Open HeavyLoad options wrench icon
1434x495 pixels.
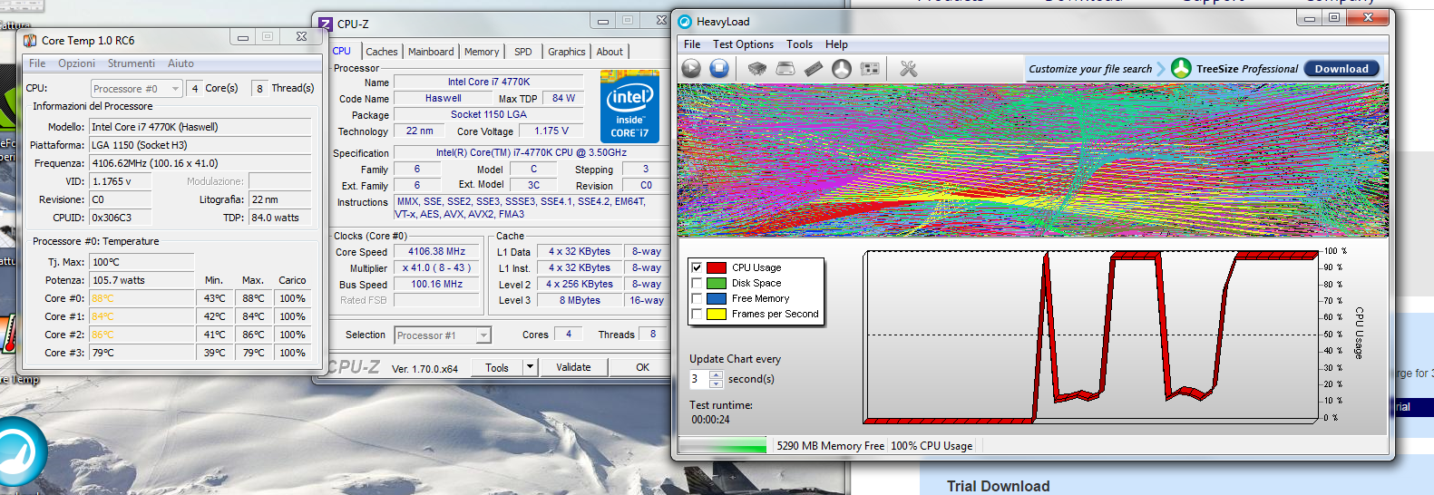(908, 68)
